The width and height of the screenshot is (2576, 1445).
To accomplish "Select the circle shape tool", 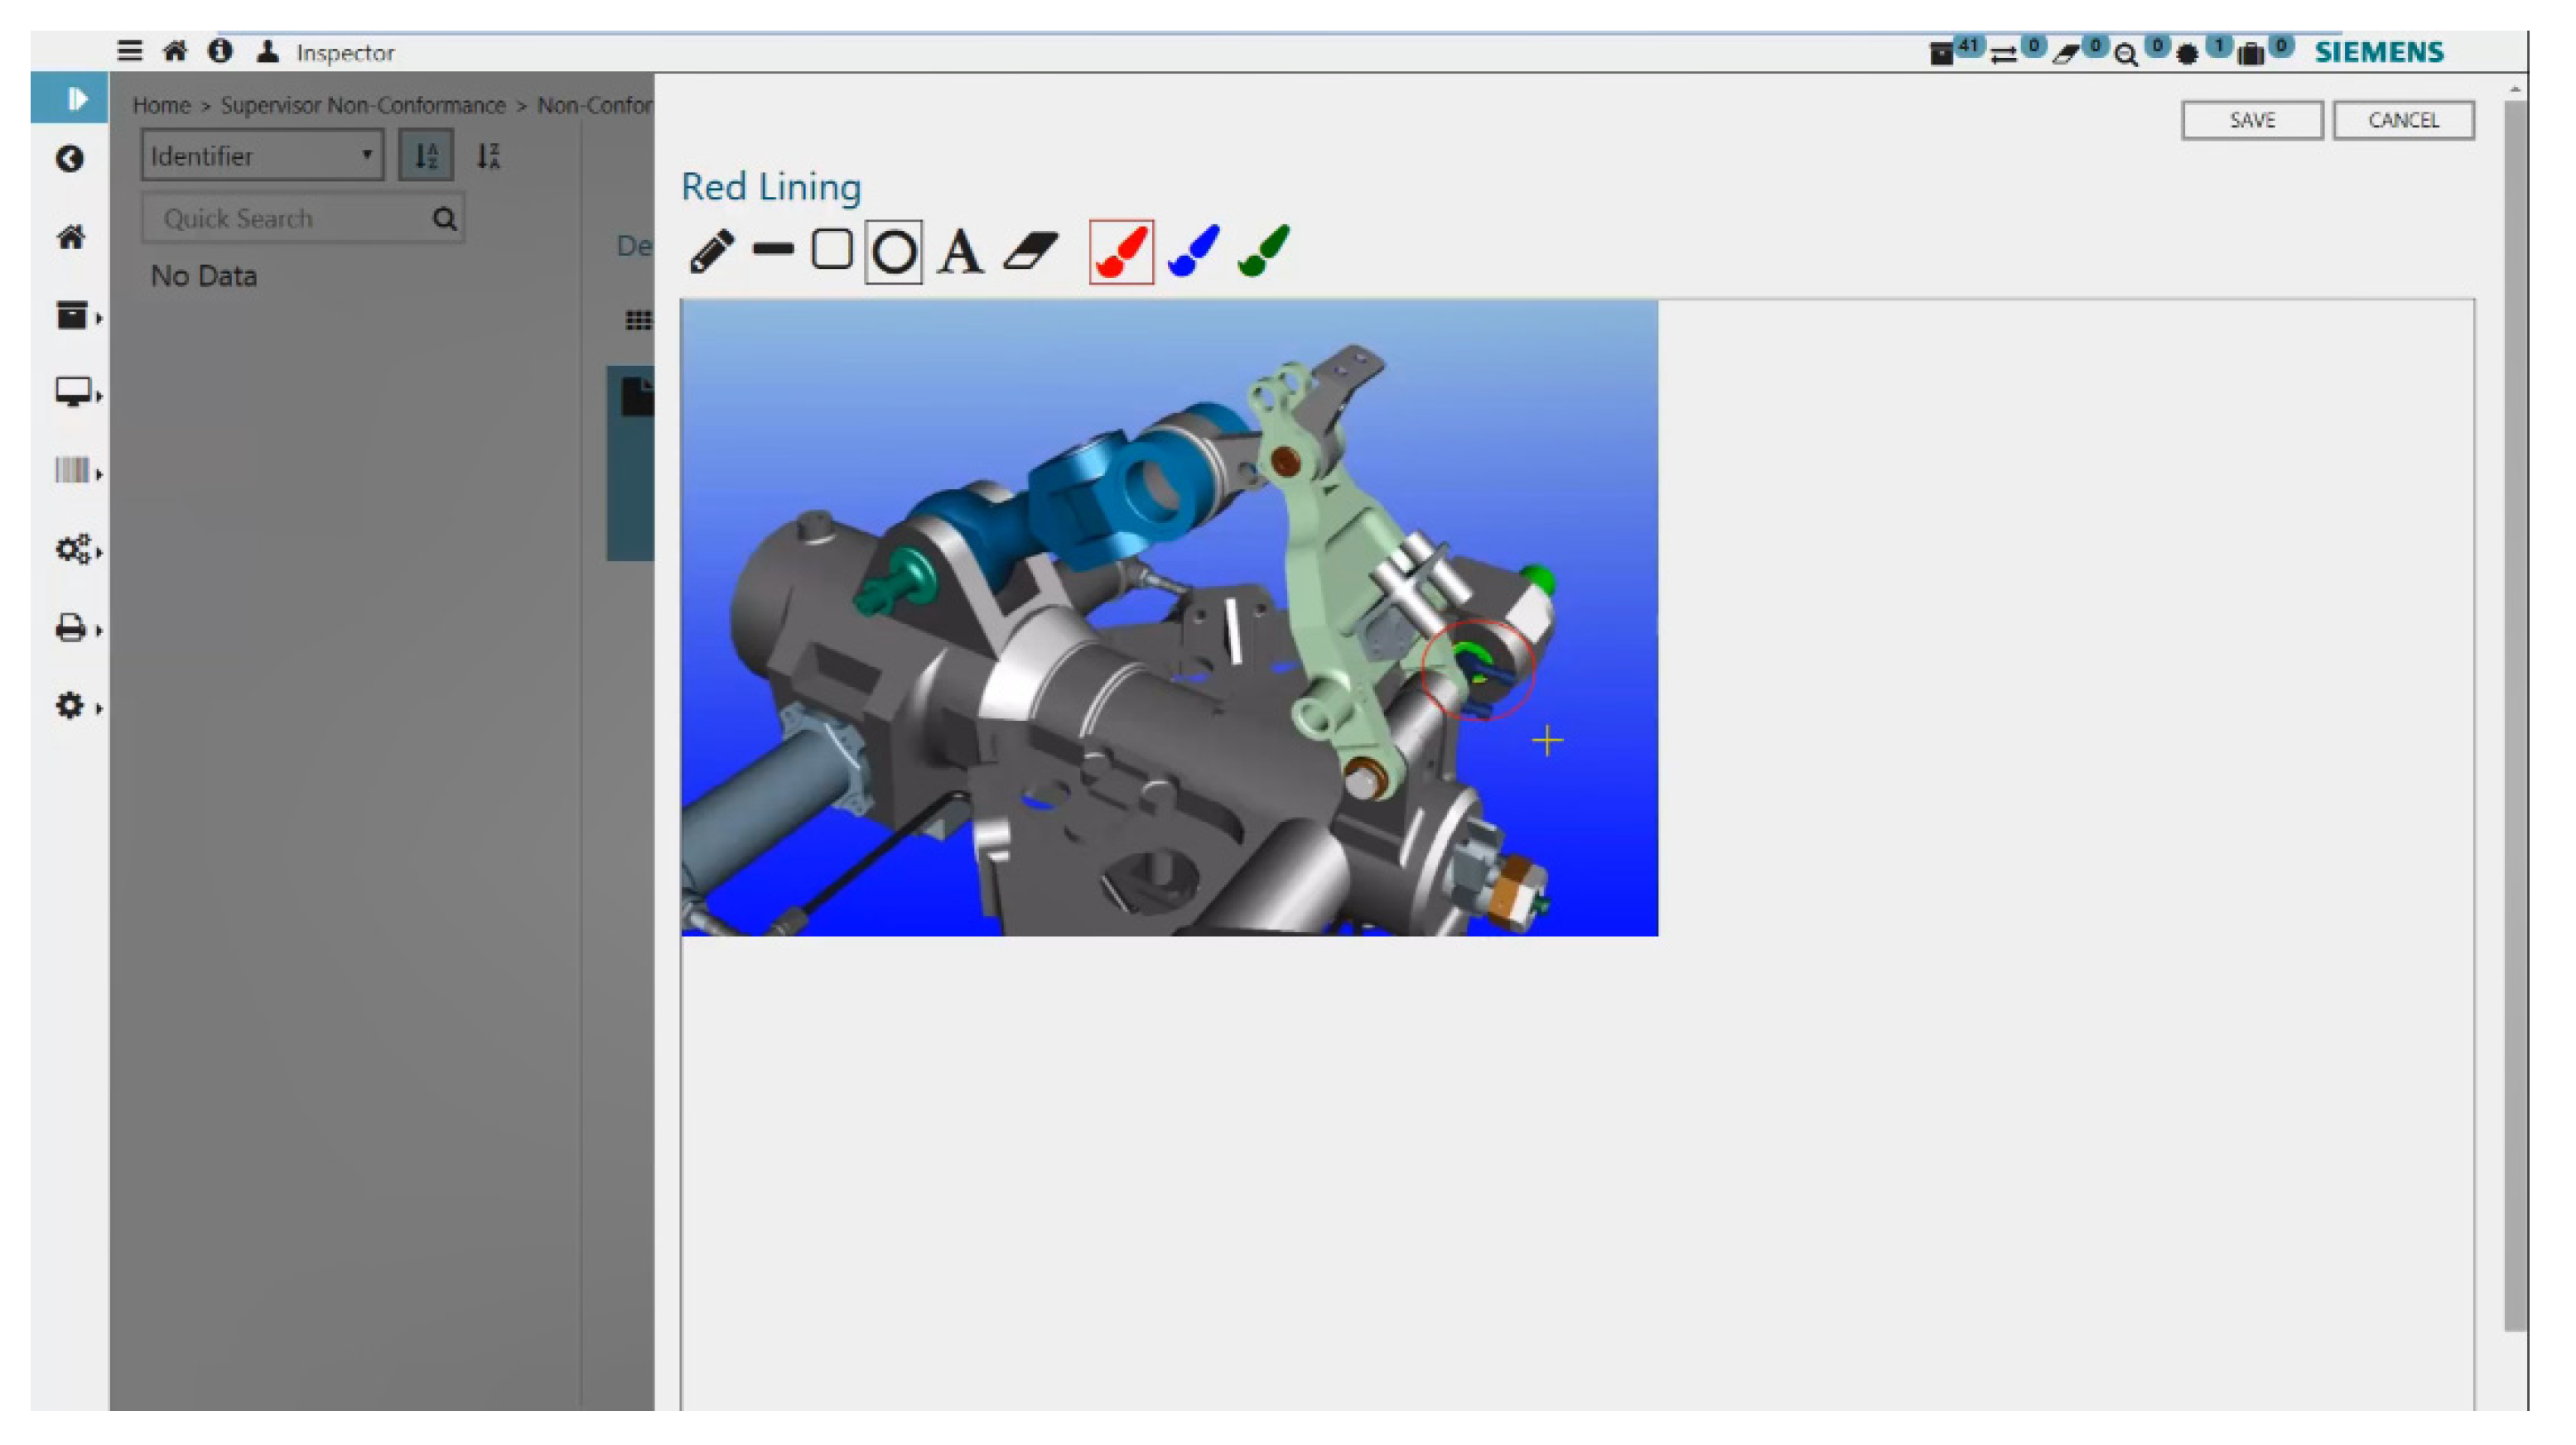I will [893, 252].
